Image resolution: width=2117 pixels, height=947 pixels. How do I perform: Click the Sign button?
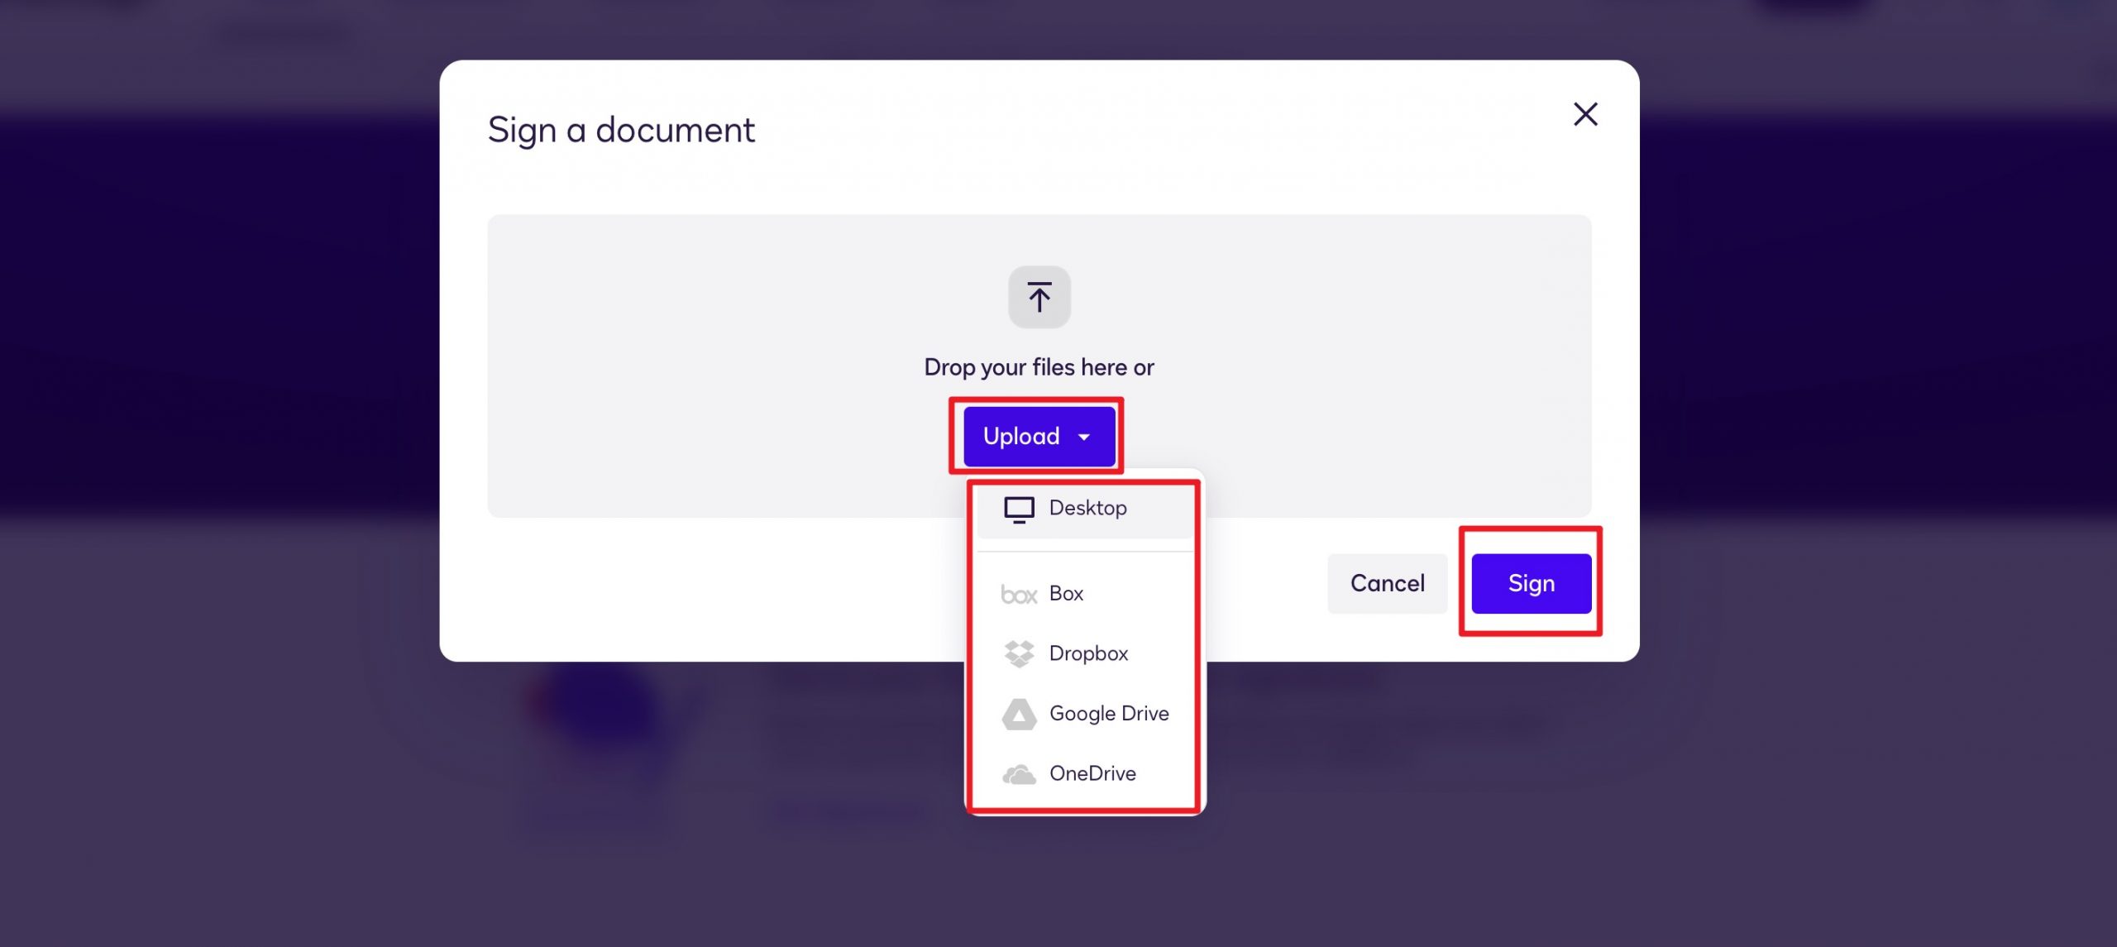click(1531, 583)
